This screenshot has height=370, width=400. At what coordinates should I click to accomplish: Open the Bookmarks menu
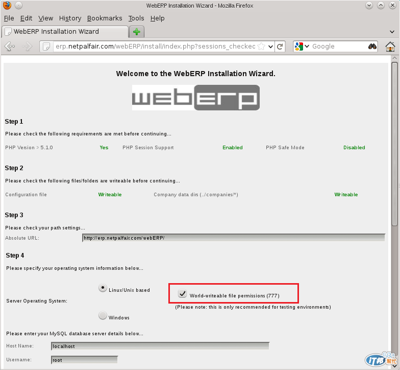105,18
